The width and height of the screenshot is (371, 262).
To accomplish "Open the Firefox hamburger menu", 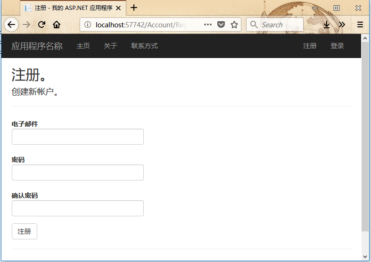I will click(x=360, y=25).
